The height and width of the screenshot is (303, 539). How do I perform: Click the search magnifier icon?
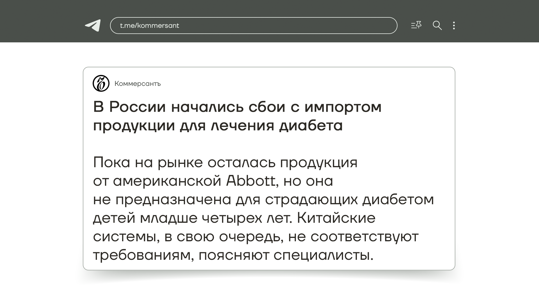[437, 26]
